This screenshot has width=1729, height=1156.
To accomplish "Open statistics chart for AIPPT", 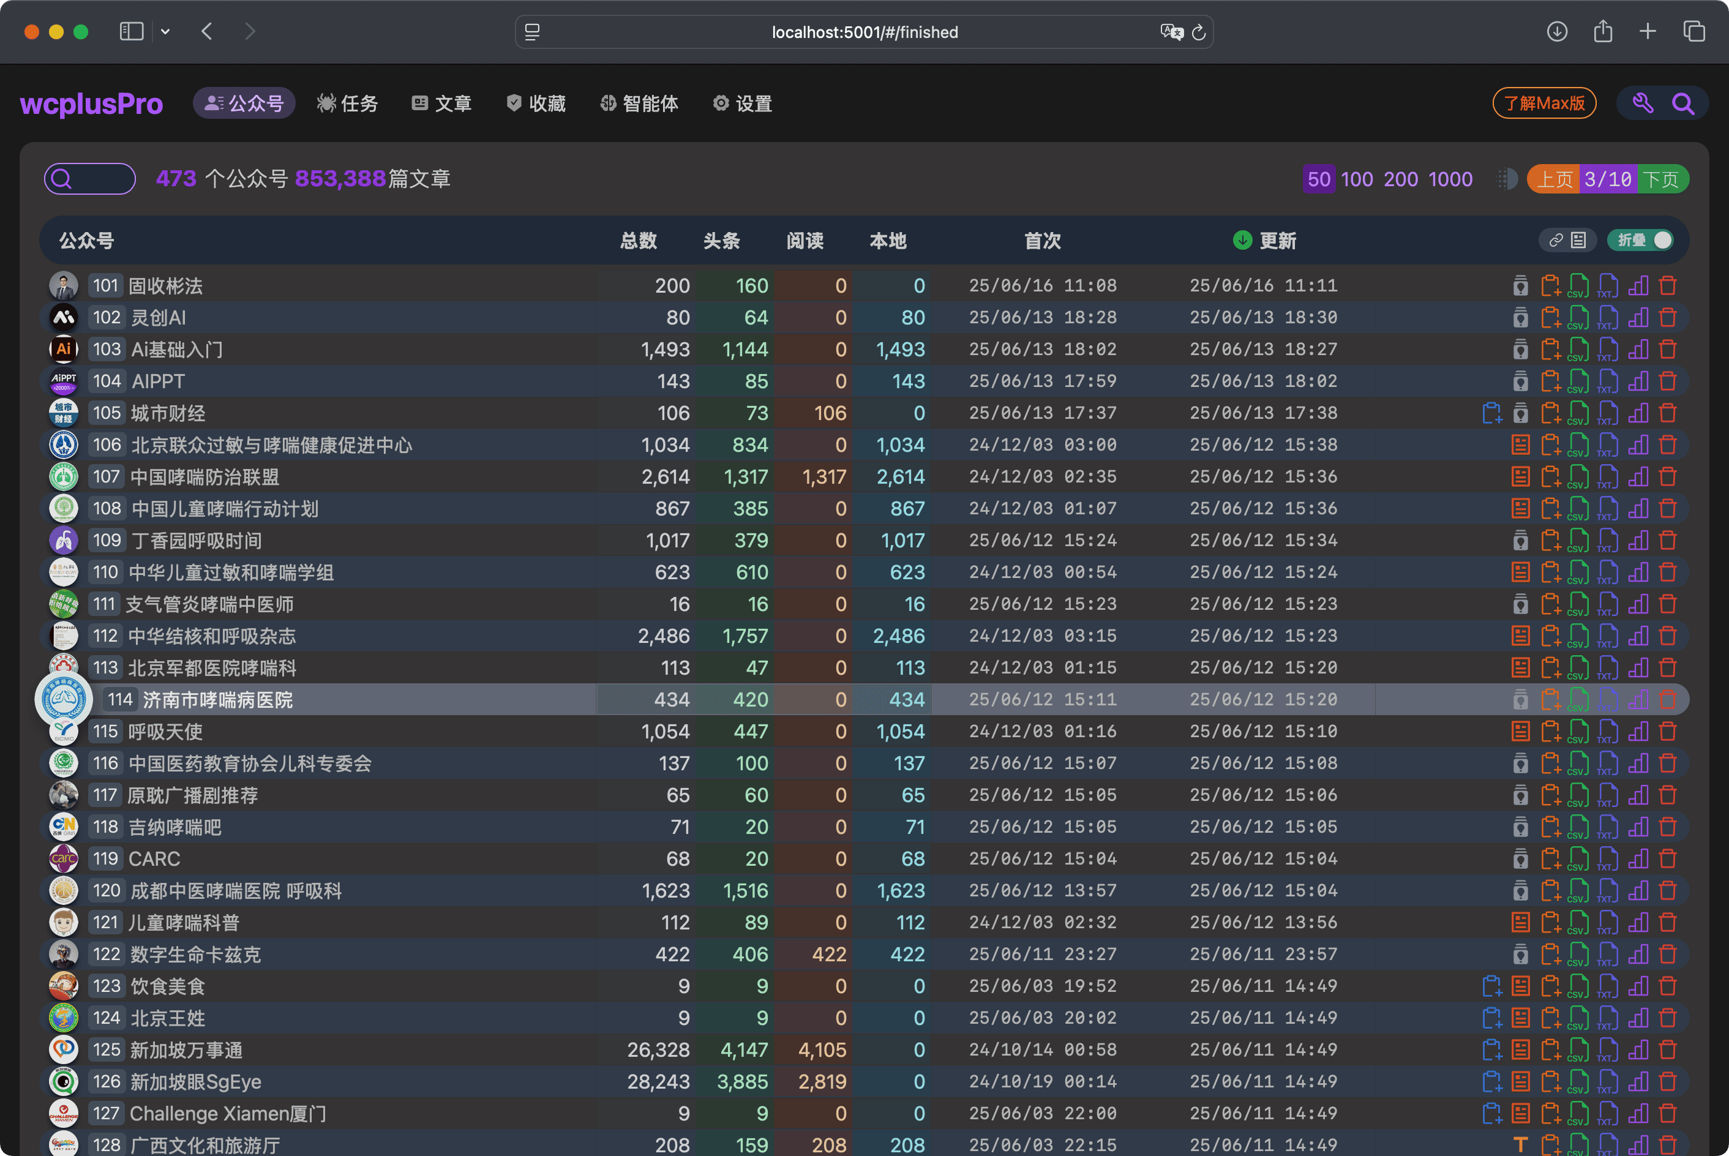I will [x=1639, y=380].
